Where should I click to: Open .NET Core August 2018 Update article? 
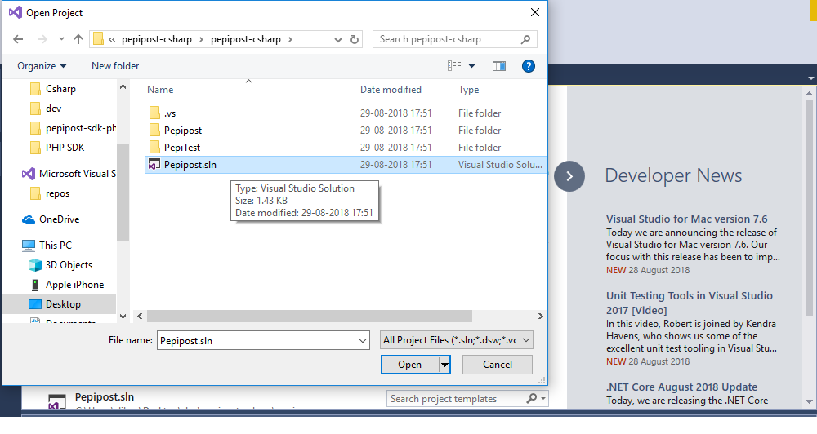(681, 387)
